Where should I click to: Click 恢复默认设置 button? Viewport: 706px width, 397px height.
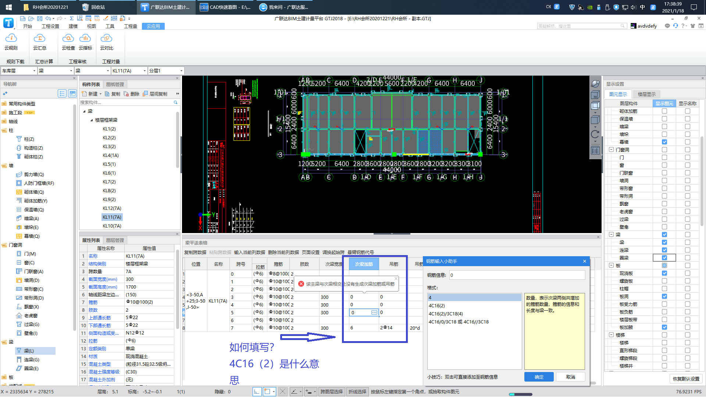(x=686, y=379)
